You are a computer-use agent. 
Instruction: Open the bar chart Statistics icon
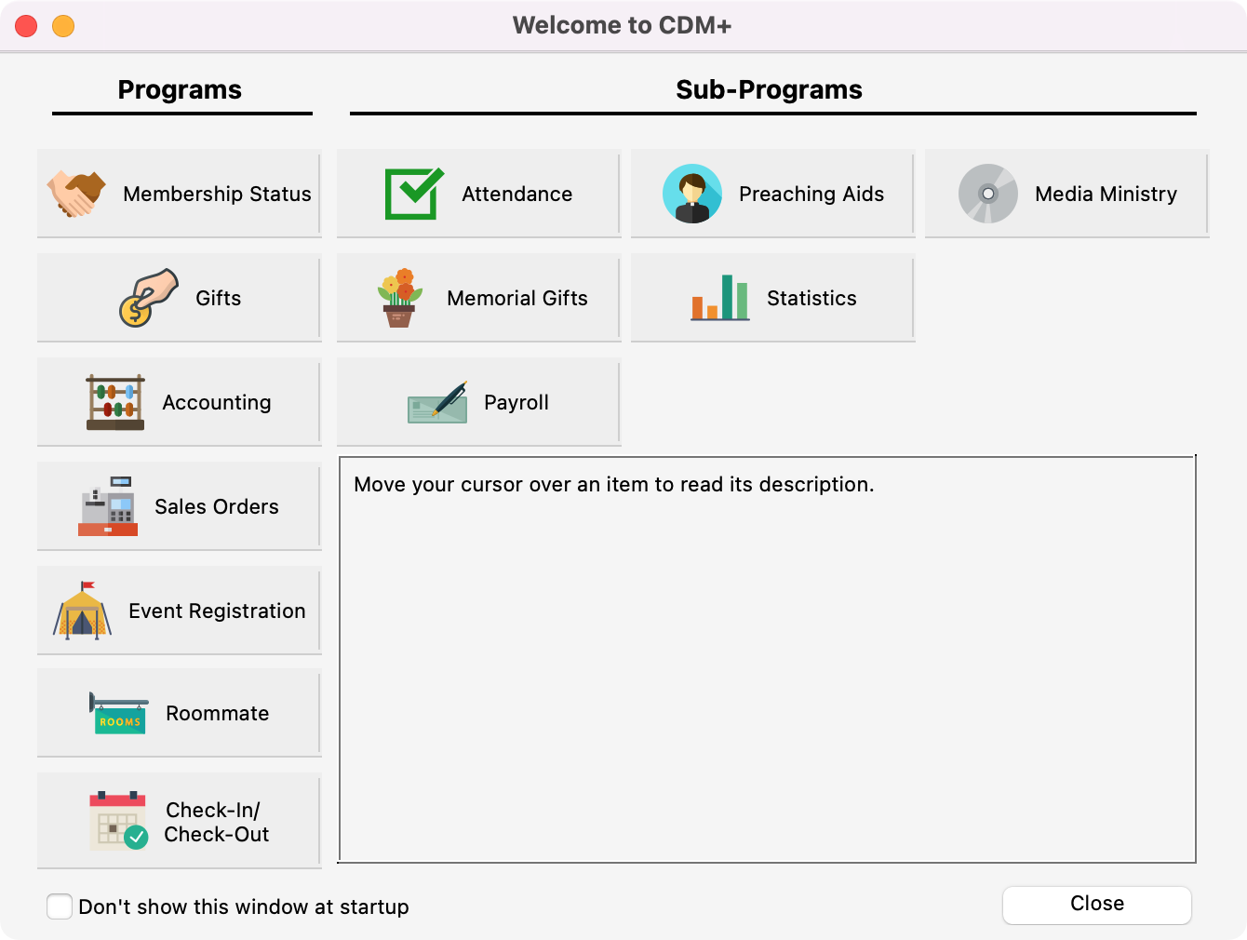click(719, 298)
